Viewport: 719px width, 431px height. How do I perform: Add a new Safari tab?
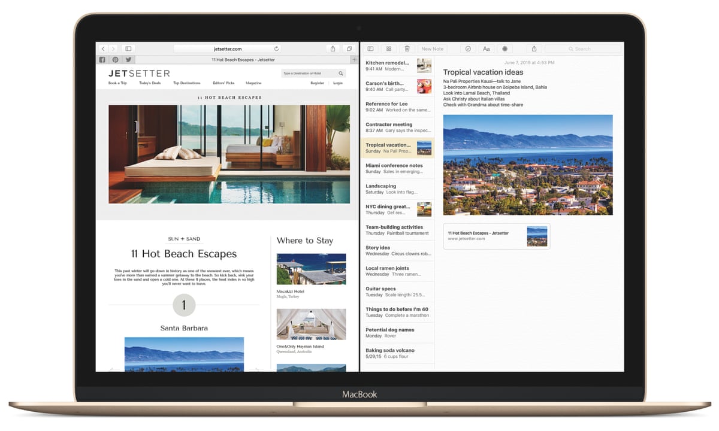pos(354,60)
